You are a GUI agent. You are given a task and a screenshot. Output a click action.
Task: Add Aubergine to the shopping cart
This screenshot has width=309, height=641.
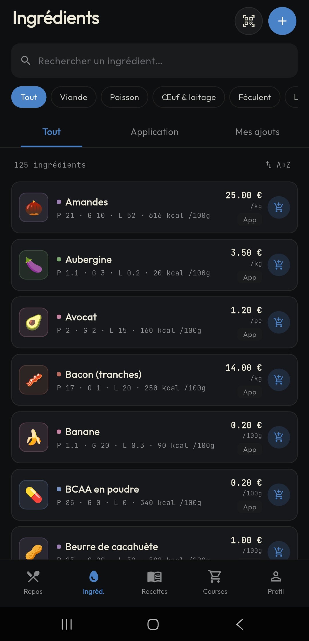click(x=279, y=265)
